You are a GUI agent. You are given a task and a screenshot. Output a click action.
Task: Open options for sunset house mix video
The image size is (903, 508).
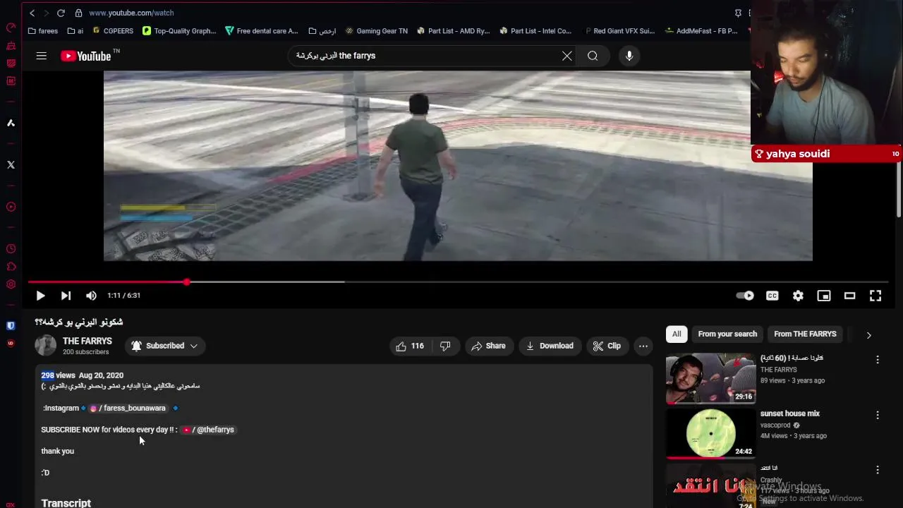point(878,415)
